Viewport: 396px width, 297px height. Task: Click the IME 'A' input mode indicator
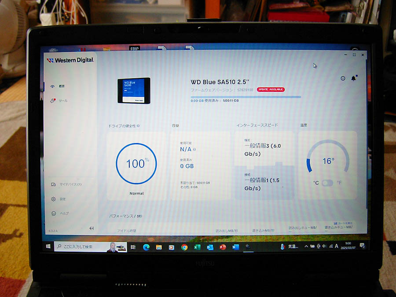pos(337,246)
